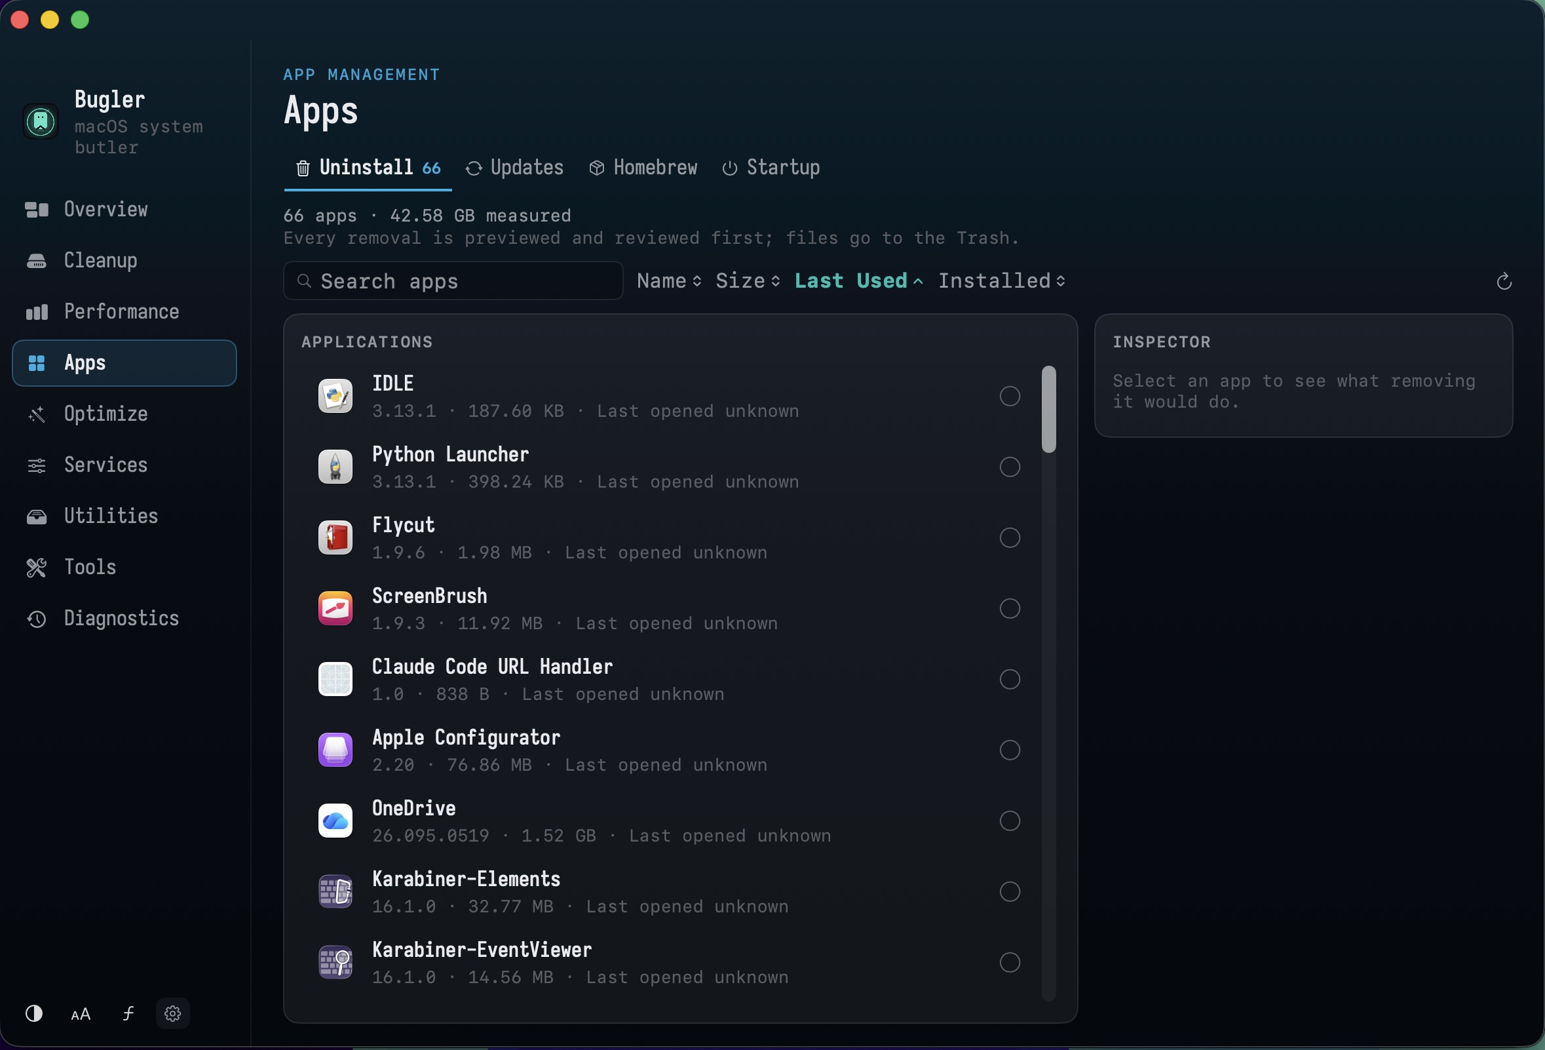This screenshot has width=1545, height=1050.
Task: Click the Karabiner-EventViewer app icon
Action: point(335,962)
